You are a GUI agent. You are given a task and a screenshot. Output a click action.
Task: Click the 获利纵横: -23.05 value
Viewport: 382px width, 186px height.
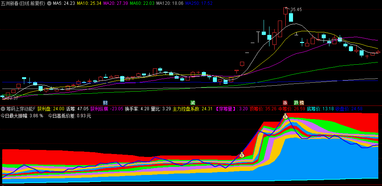[x=107, y=108]
